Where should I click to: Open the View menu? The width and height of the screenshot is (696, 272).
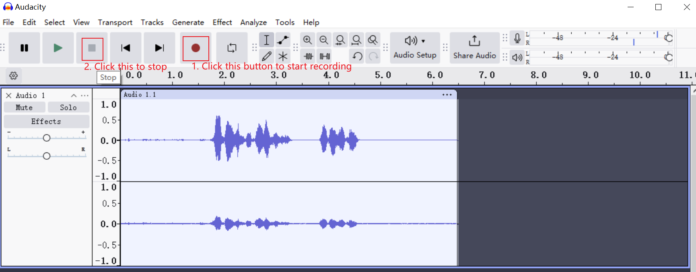point(81,22)
